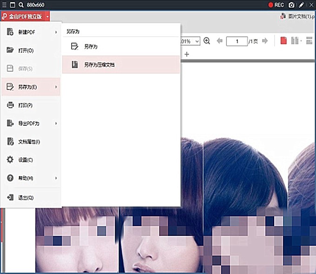Click the REC record button
The image size is (316, 274).
point(276,5)
